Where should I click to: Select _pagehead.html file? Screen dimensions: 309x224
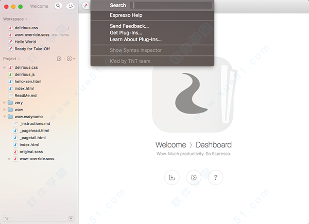coord(35,130)
